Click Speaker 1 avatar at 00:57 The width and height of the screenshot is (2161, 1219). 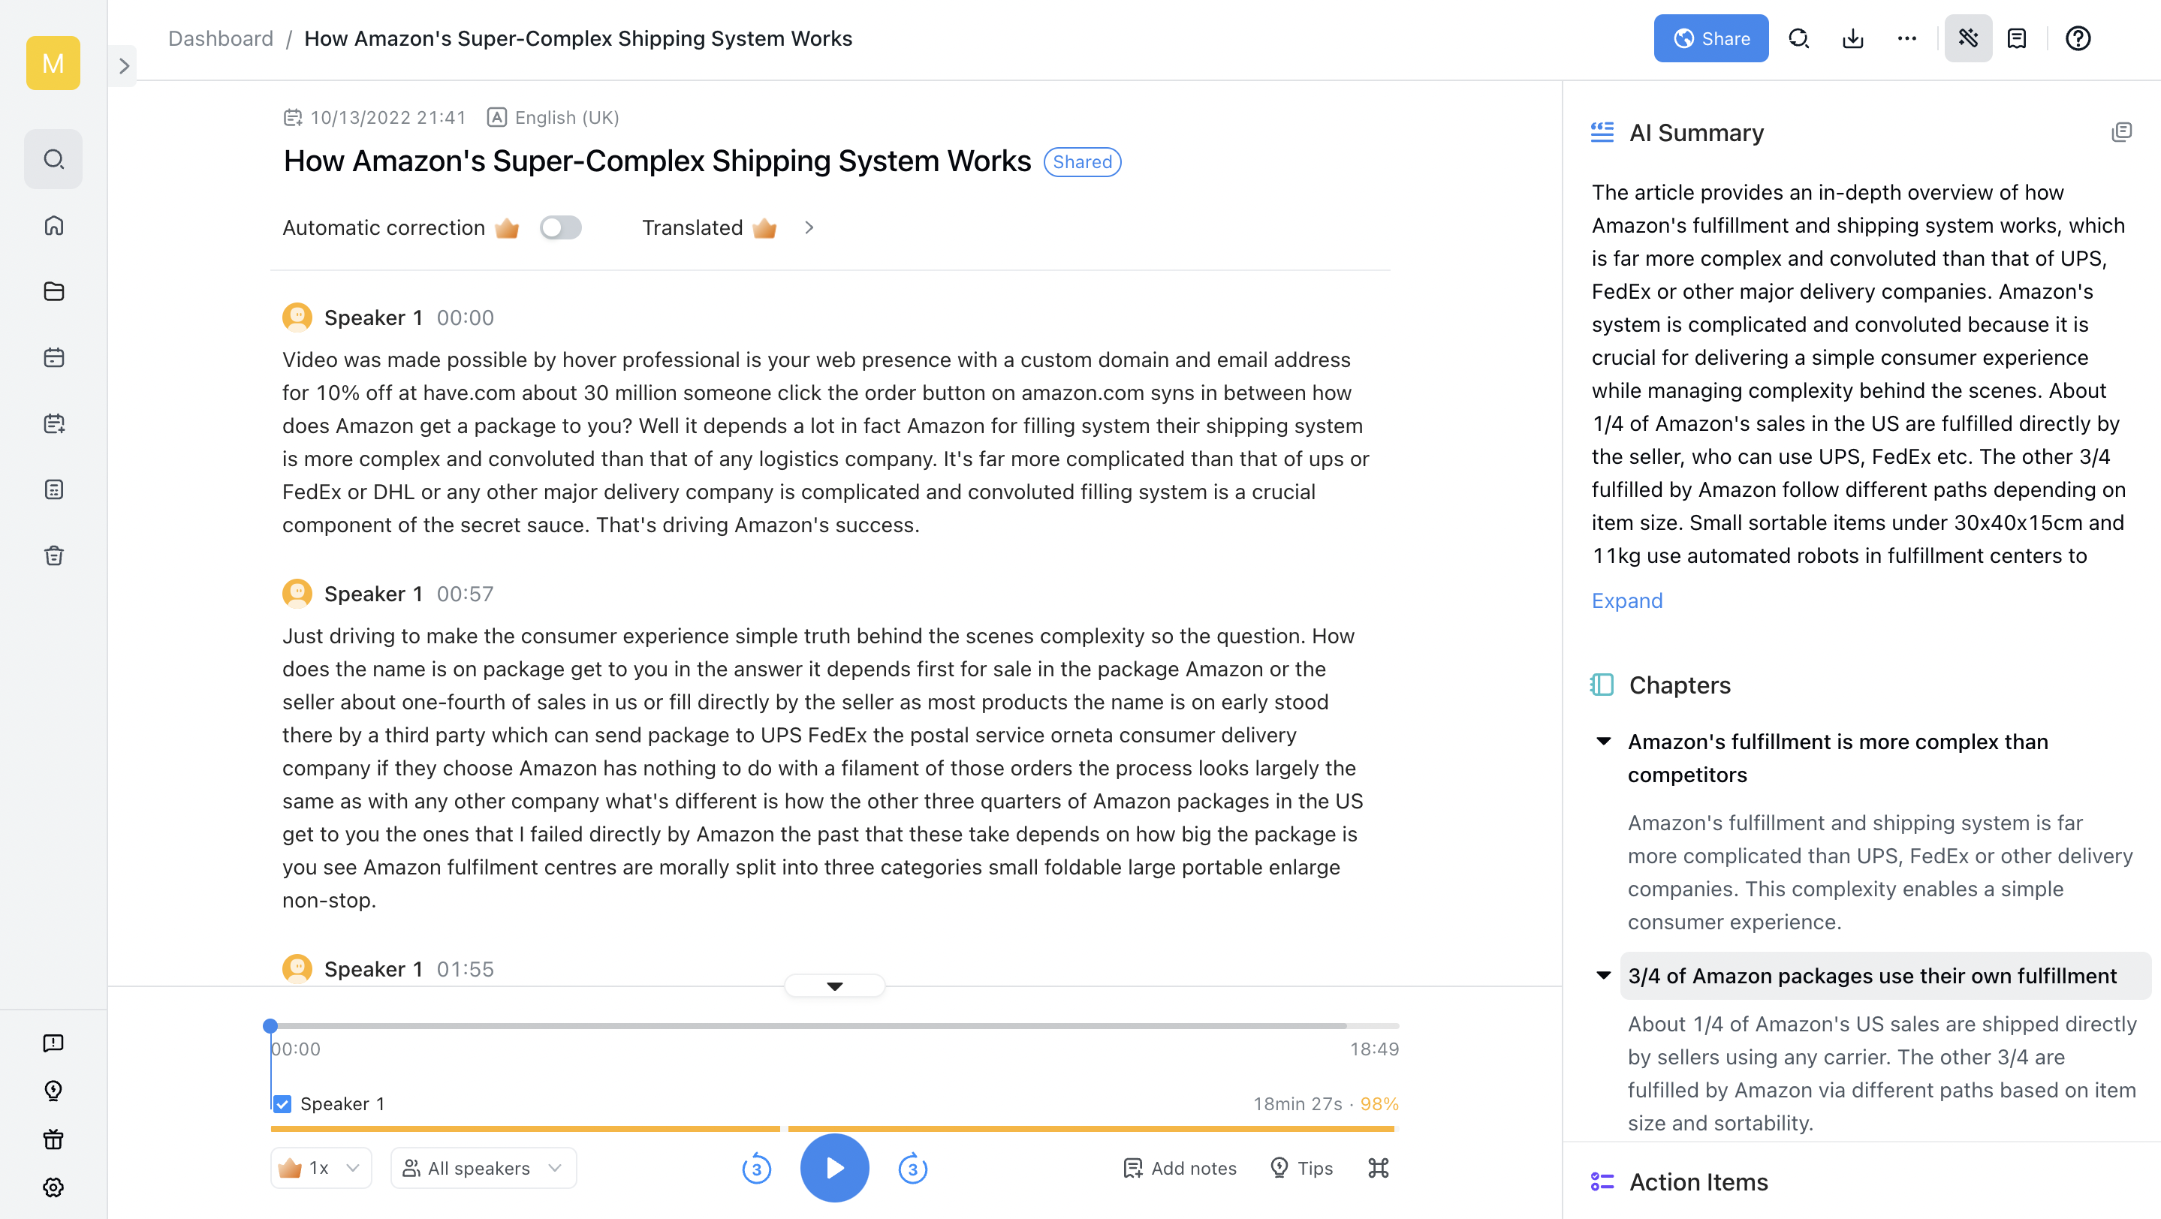(x=297, y=594)
